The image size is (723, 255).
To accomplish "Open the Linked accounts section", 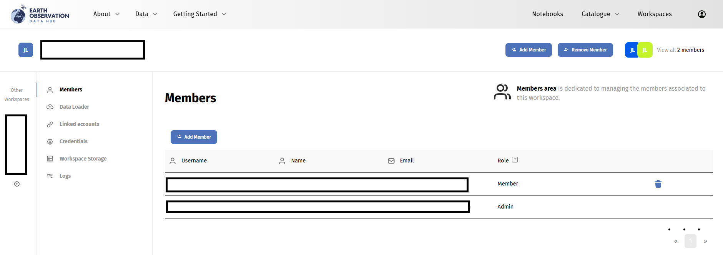I will [79, 124].
